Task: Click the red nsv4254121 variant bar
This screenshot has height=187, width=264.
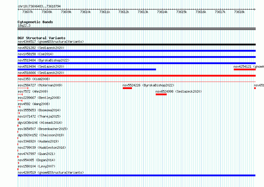Action: point(245,69)
